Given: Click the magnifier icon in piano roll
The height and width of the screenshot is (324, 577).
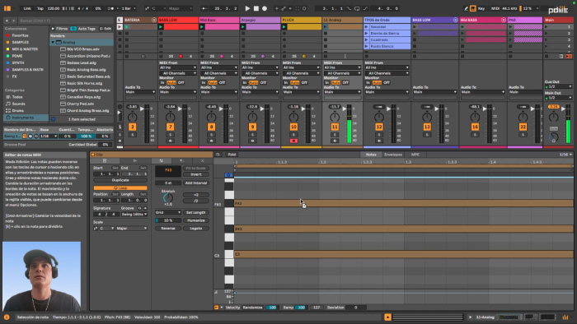Looking at the screenshot, I should tap(218, 155).
